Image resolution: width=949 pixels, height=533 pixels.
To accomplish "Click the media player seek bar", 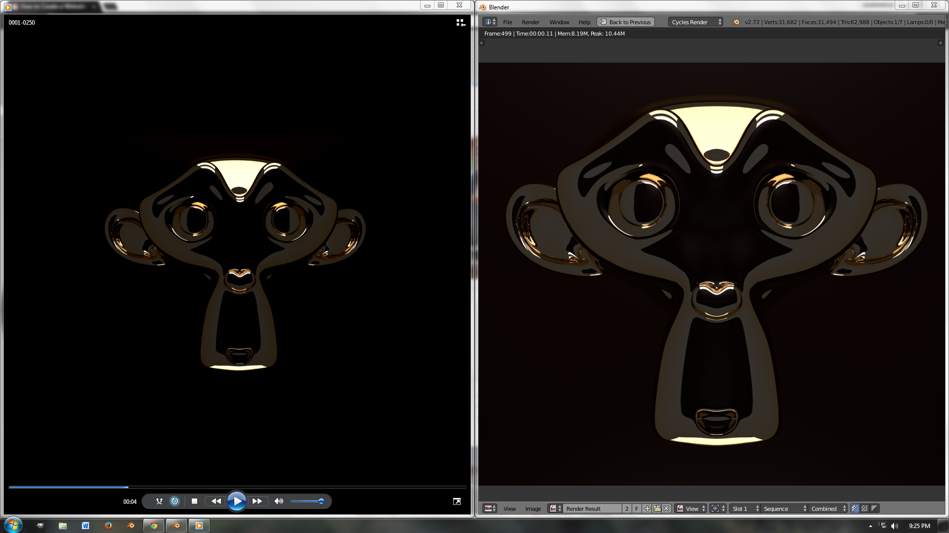I will [237, 487].
